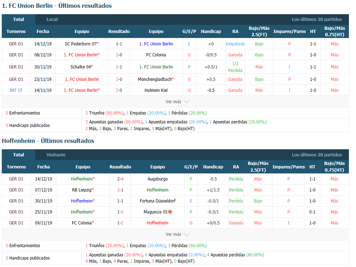Viewport: 356px width, 267px height.
Task: Click handicap +0.5/1 in Schalke row
Action: point(211,67)
